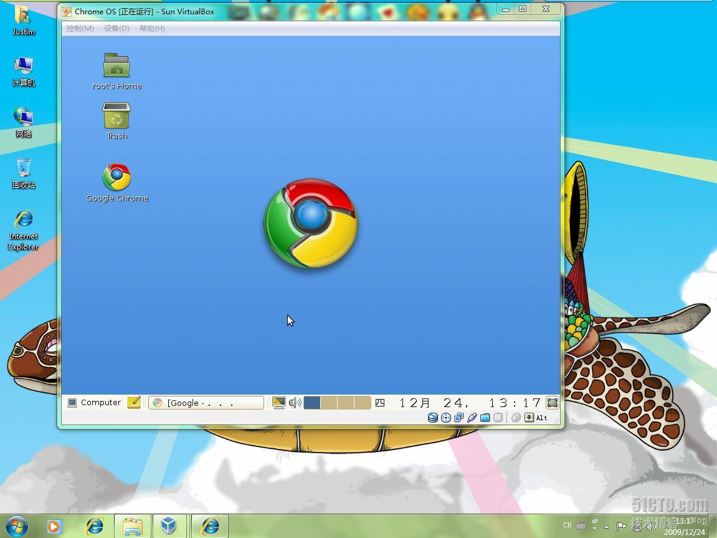Launch Google Chrome from the VM desktop
Viewport: 717px width, 538px height.
(117, 183)
